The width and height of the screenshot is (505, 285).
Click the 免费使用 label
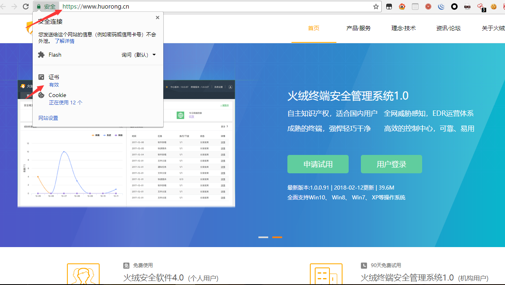(143, 265)
